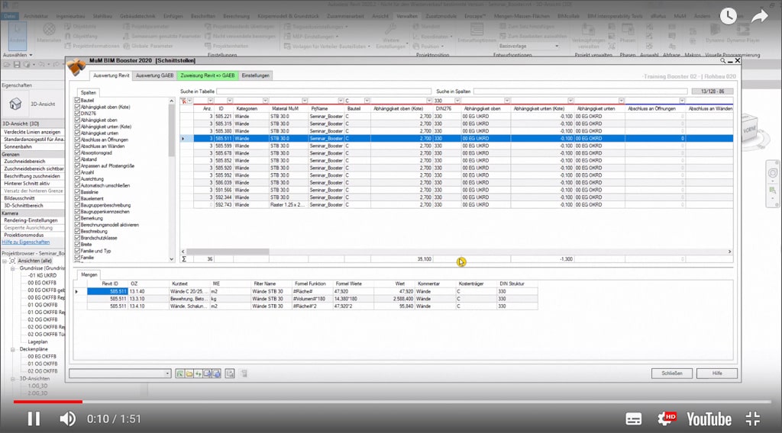Open the Material MuM column filter dropdown
This screenshot has height=433, width=782.
[304, 101]
